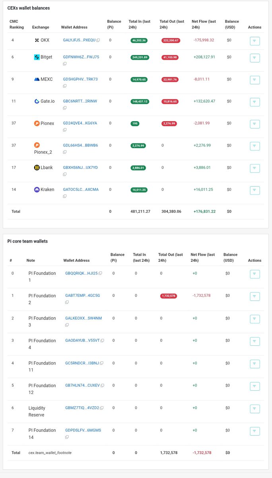Image resolution: width=272 pixels, height=478 pixels.
Task: Open filter action for PI Foundation 11
Action: (x=255, y=364)
